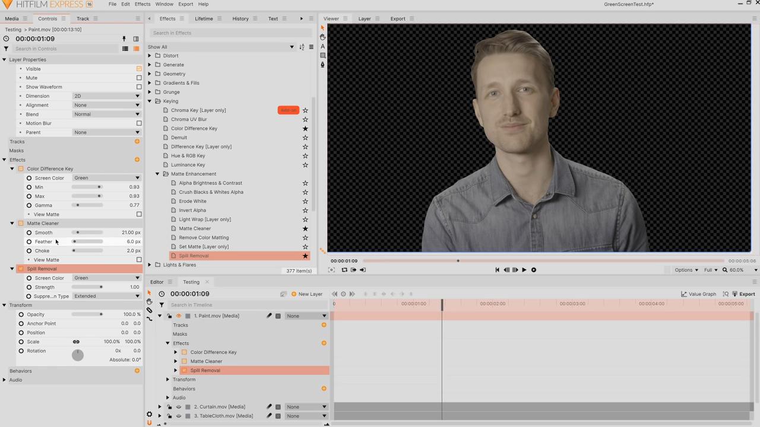Collapse the Keying folder
The height and width of the screenshot is (427, 760).
coord(150,101)
